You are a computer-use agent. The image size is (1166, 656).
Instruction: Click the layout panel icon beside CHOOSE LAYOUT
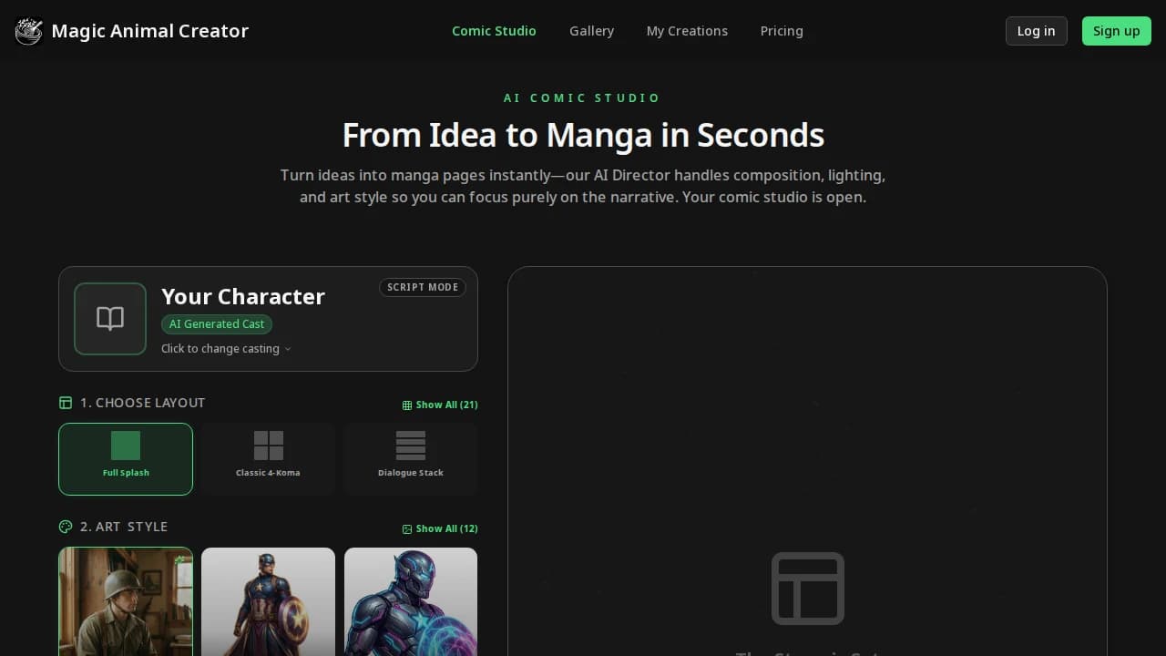pos(65,402)
